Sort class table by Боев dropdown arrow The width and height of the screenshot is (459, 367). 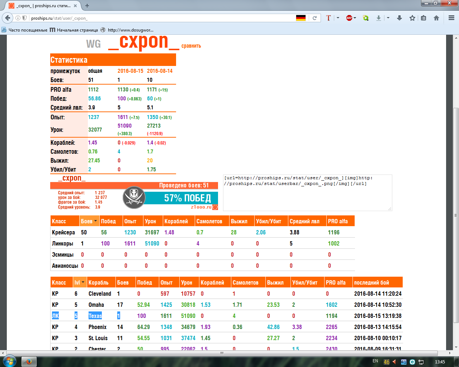(96, 221)
